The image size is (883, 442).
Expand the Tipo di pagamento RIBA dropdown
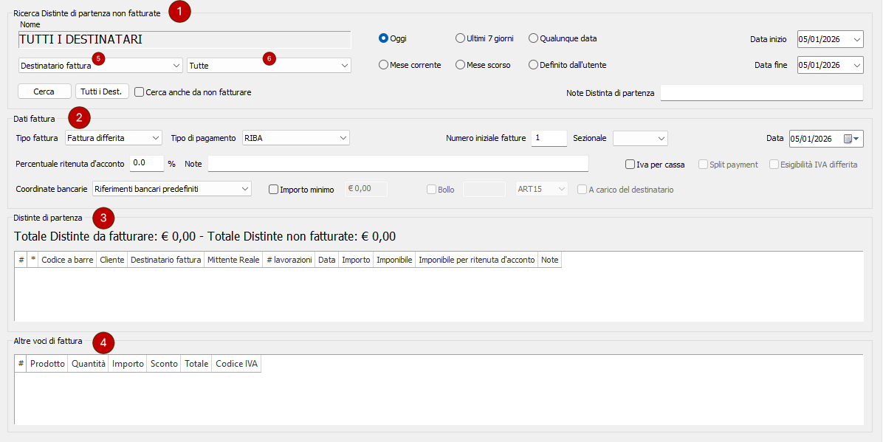[x=295, y=138]
